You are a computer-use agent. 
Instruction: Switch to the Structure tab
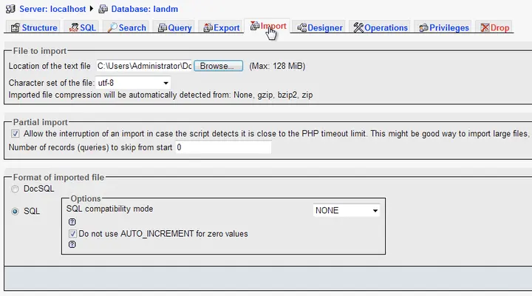coord(34,27)
